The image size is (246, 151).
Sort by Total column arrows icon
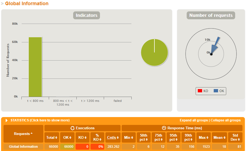[x=56, y=138]
